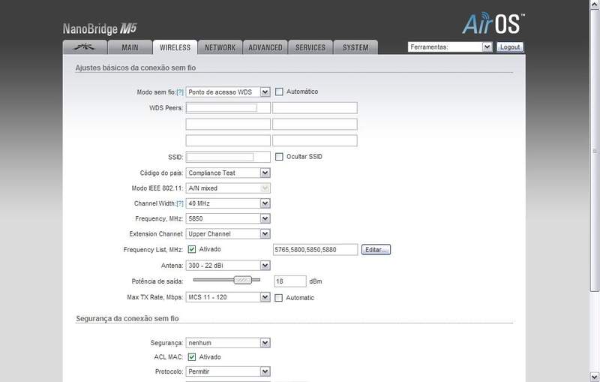Open the Código do país dropdown
This screenshot has height=382, width=600.
point(228,173)
